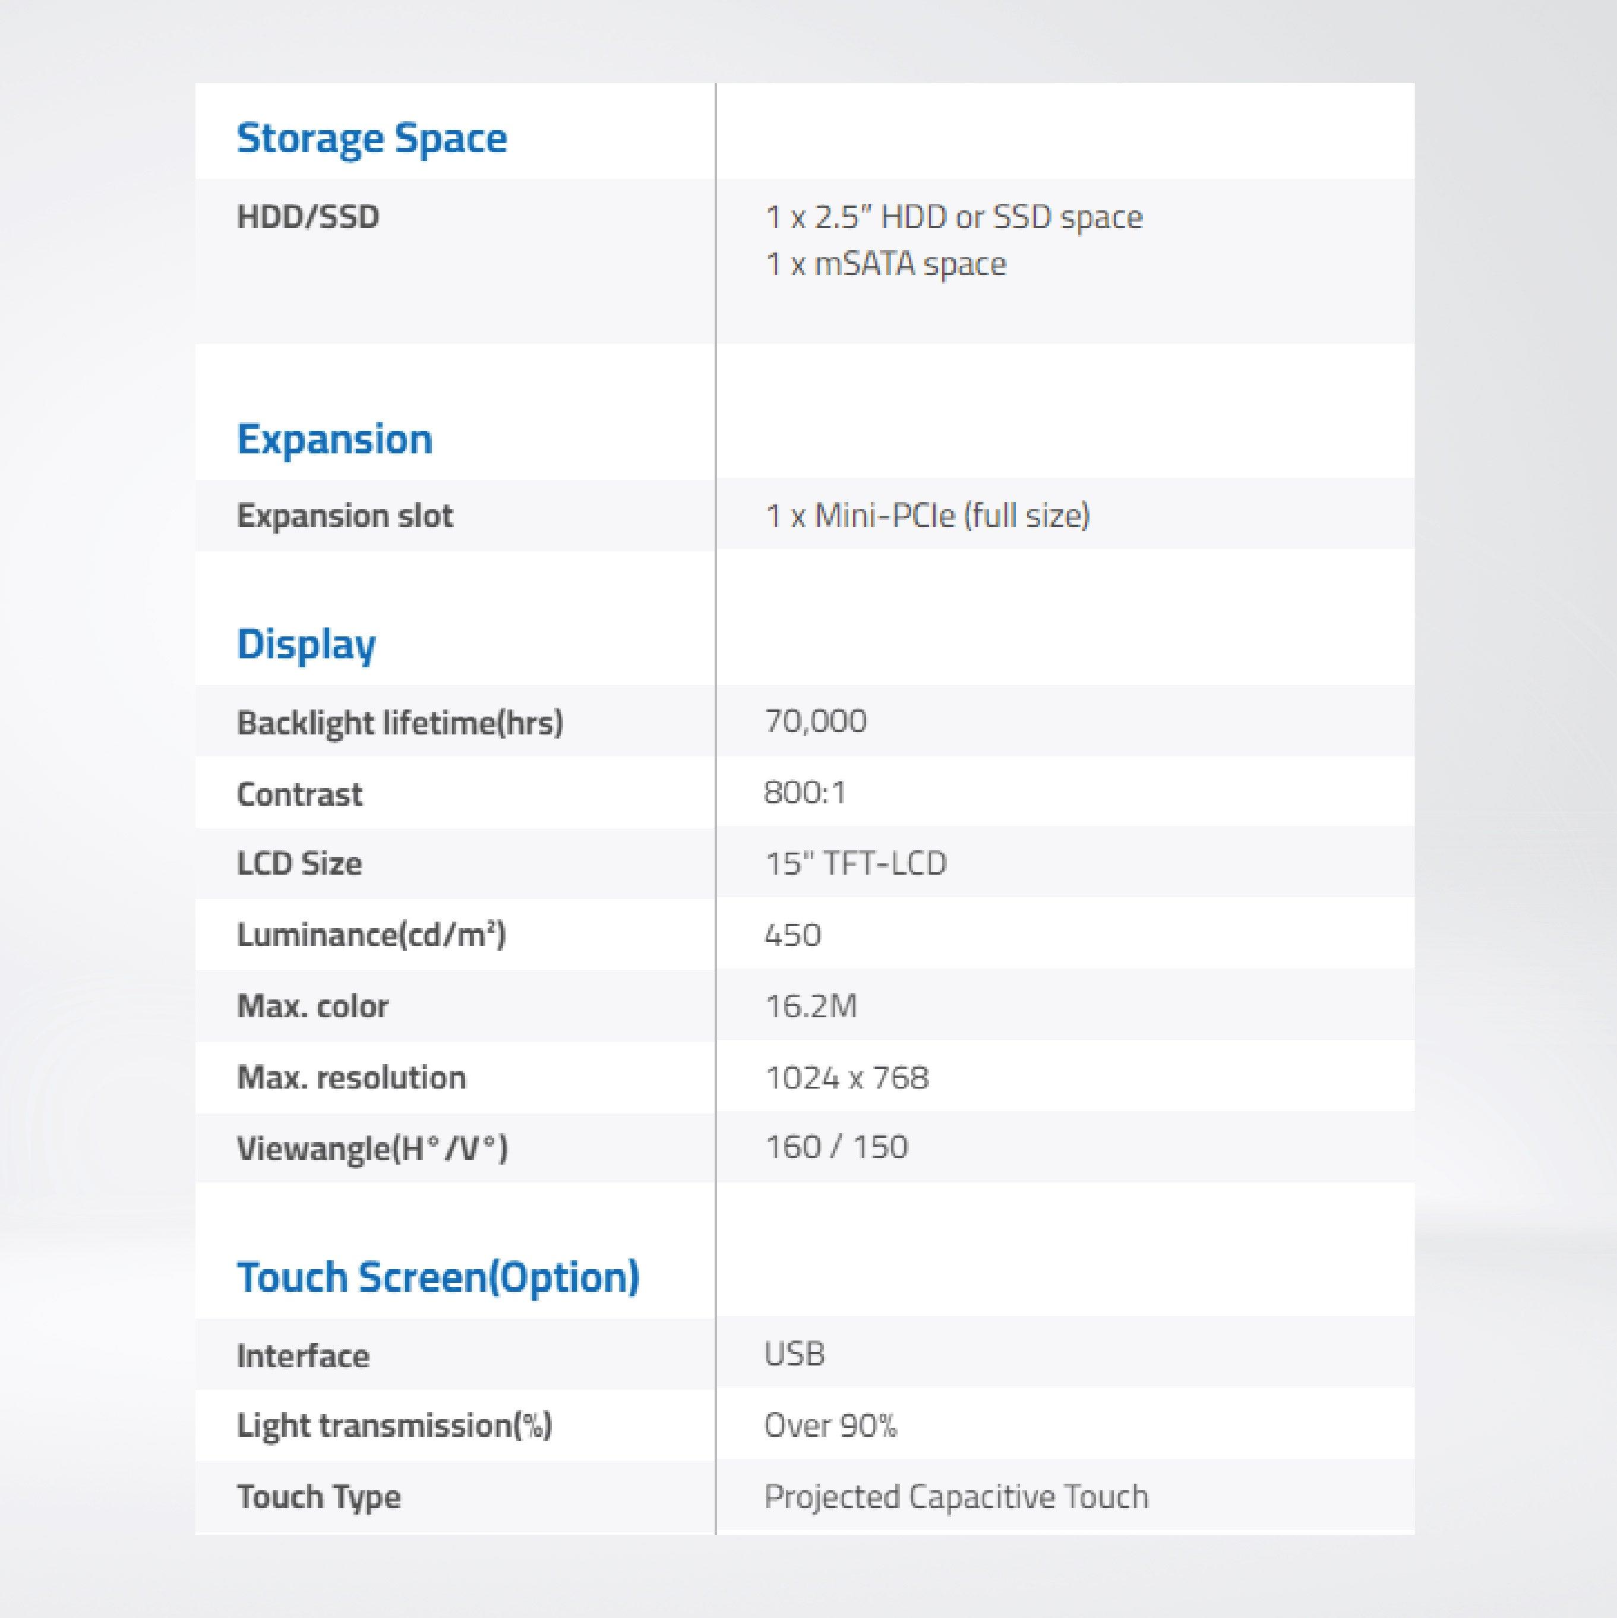Click the Storage Space section heading
This screenshot has width=1617, height=1618.
point(372,138)
